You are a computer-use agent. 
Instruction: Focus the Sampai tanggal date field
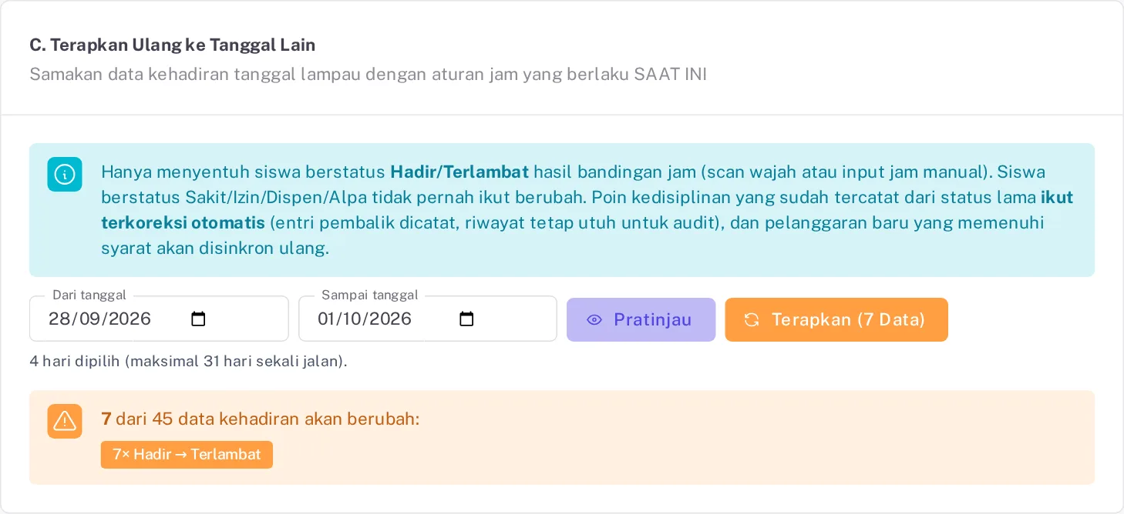coord(427,319)
